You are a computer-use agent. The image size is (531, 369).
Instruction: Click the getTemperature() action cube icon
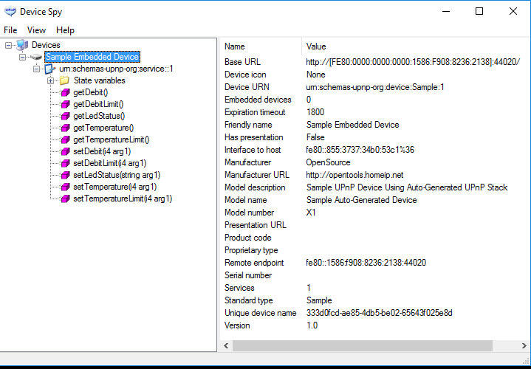point(64,128)
